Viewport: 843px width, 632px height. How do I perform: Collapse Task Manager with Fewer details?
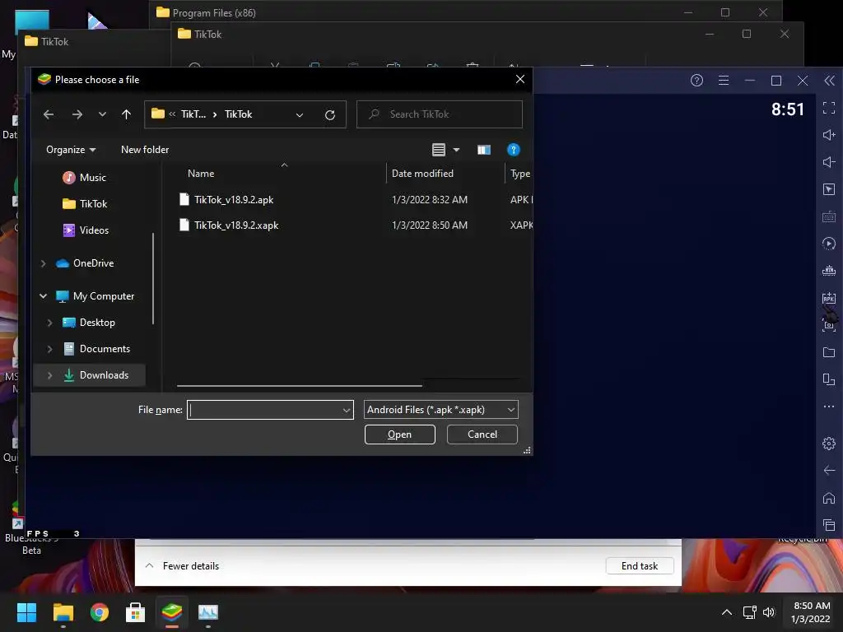183,566
